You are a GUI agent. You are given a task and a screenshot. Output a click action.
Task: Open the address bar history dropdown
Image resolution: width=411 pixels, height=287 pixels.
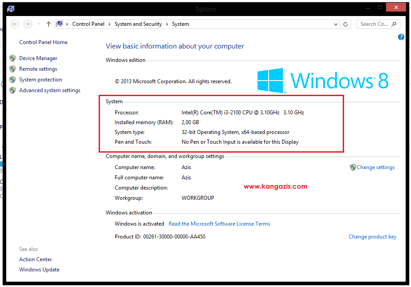point(336,24)
